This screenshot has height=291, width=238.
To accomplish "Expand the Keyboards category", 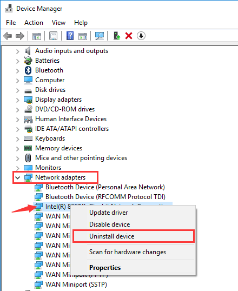I will coord(18,139).
